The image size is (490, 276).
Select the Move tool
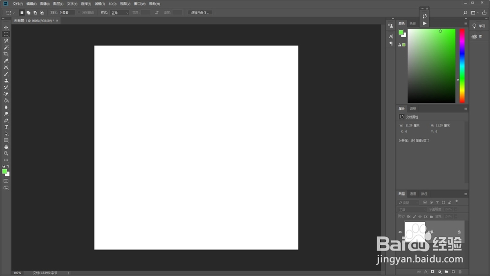(6, 27)
